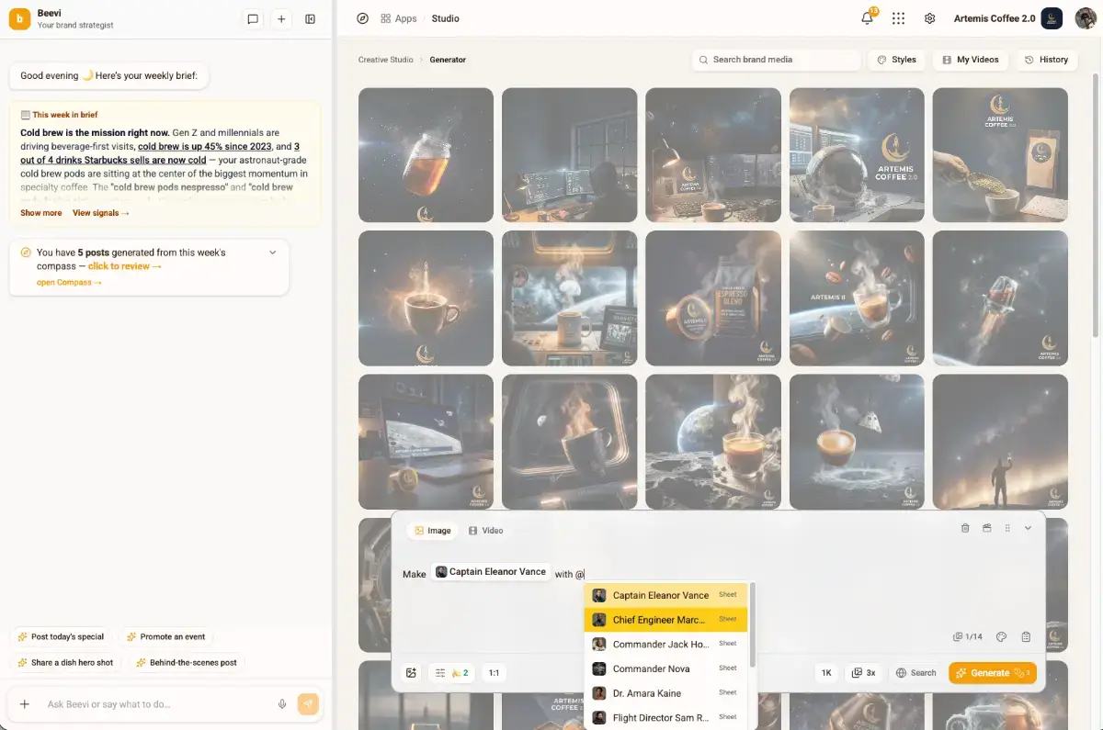Focus the Ask Beevi input field
This screenshot has height=730, width=1103.
(158, 704)
